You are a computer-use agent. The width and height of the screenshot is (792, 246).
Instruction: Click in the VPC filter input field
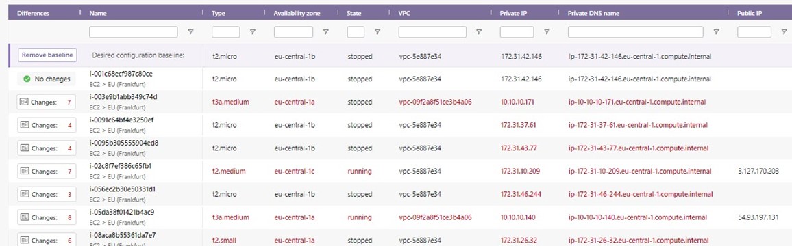point(432,31)
